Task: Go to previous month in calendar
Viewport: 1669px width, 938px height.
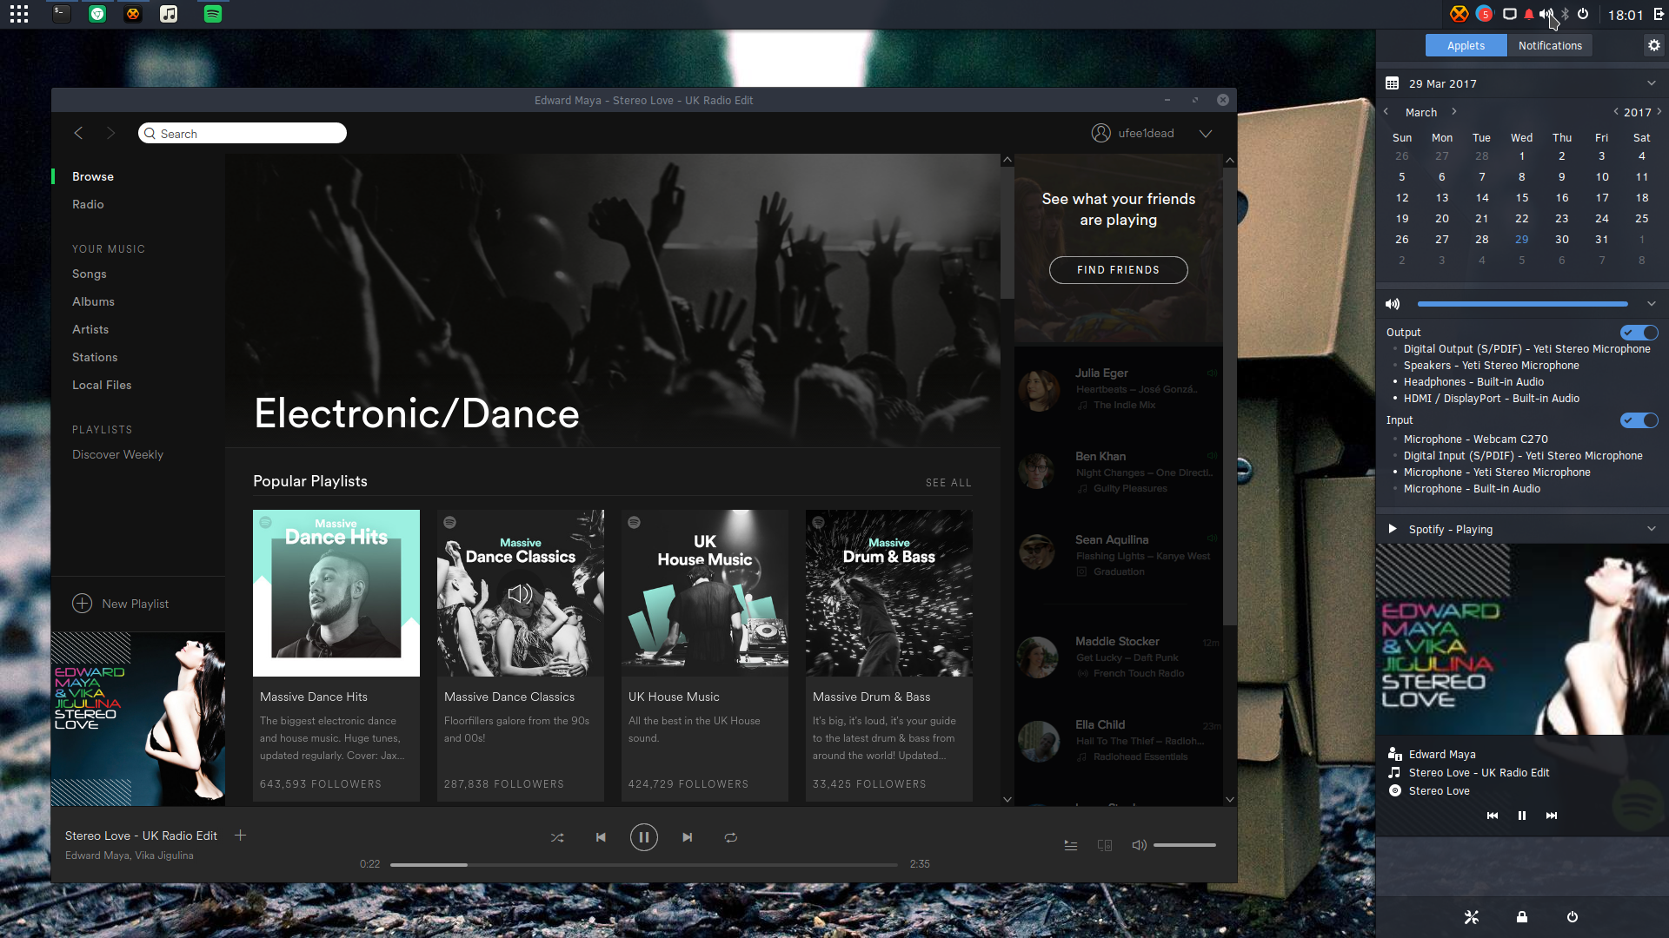Action: pos(1386,112)
